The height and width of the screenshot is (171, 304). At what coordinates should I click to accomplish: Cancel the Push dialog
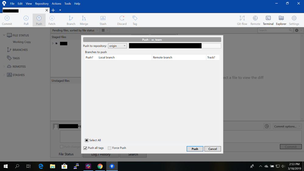tap(212, 149)
